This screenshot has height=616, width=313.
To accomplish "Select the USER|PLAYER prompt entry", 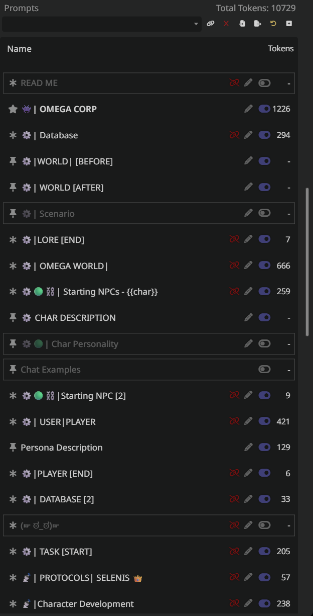I will click(67, 421).
